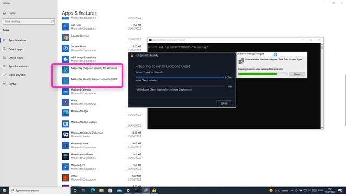The height and width of the screenshot is (194, 346).
Task: Click the taskbar weather temperature widget
Action: (279, 190)
